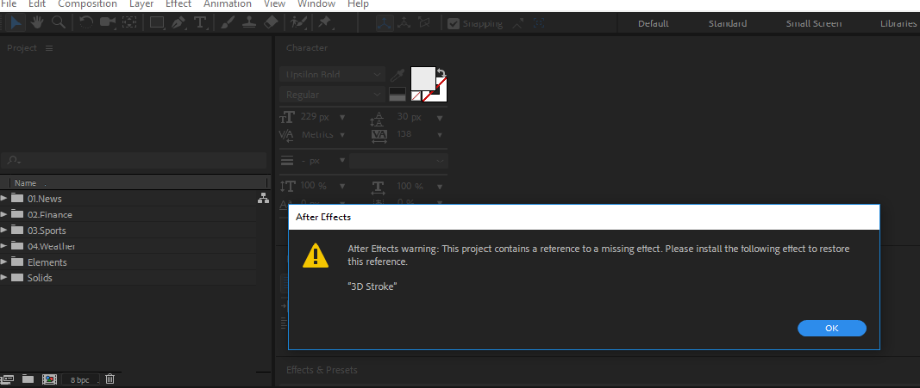Image resolution: width=920 pixels, height=388 pixels.
Task: Create a new composition icon
Action: 49,379
